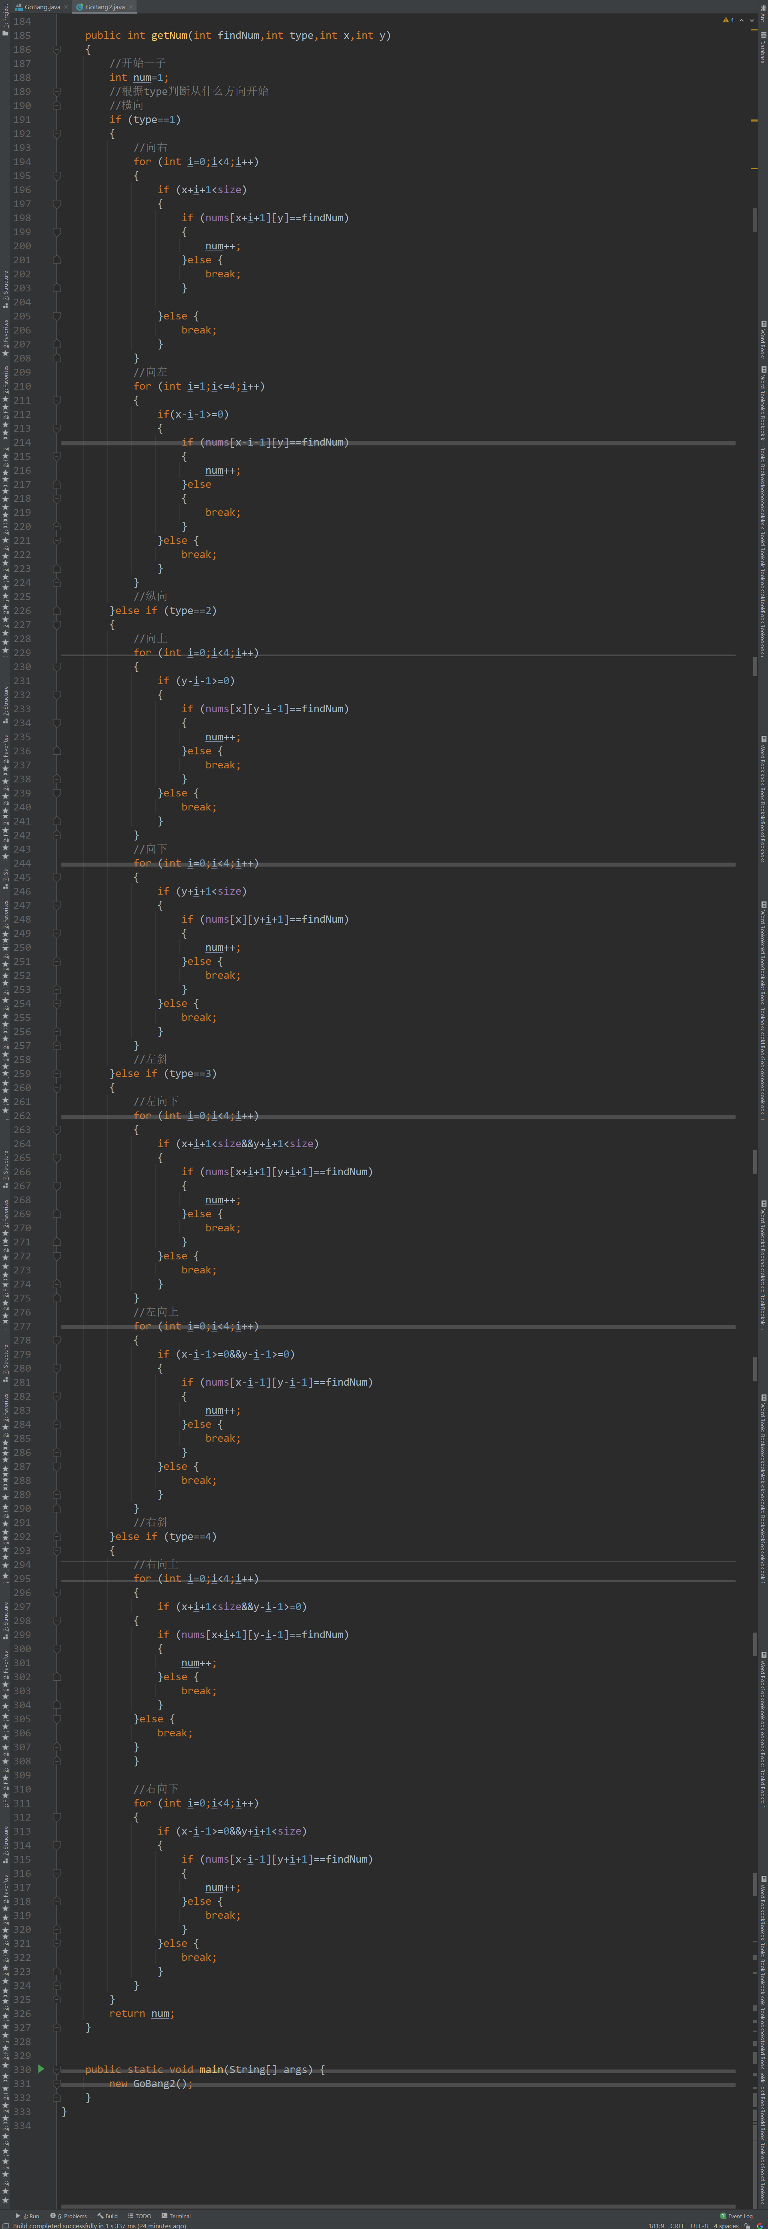Collapse the type==4 block at line 293
Viewport: 768px width, 2229px height.
click(x=57, y=1551)
